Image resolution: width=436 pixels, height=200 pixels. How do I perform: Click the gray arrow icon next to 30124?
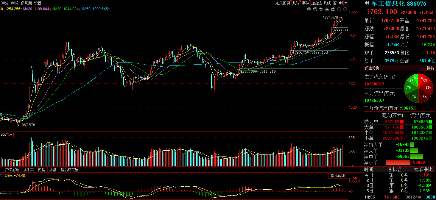coord(419,197)
